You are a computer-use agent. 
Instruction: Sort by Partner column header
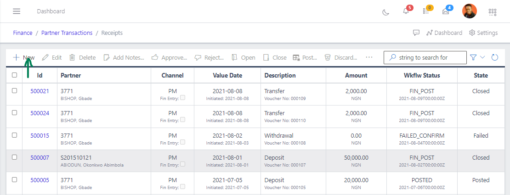(71, 75)
